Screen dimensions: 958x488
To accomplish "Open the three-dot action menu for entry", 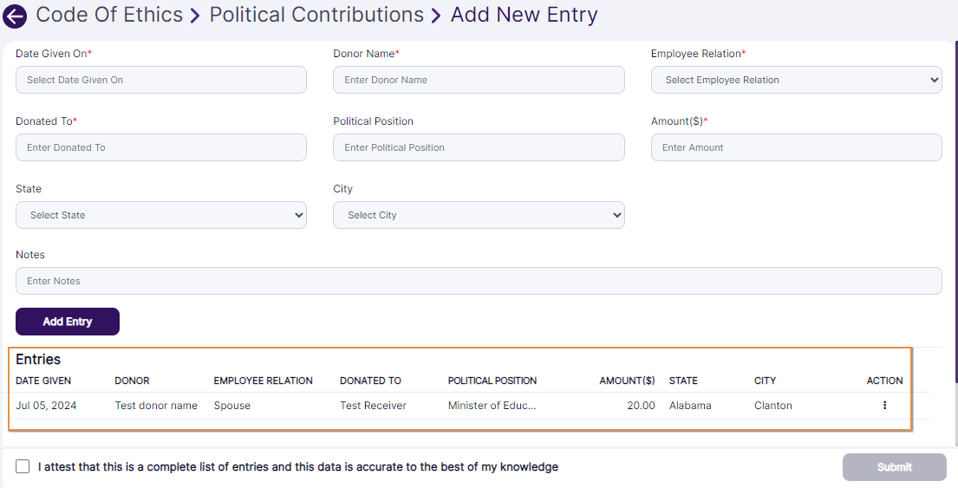I will 884,405.
